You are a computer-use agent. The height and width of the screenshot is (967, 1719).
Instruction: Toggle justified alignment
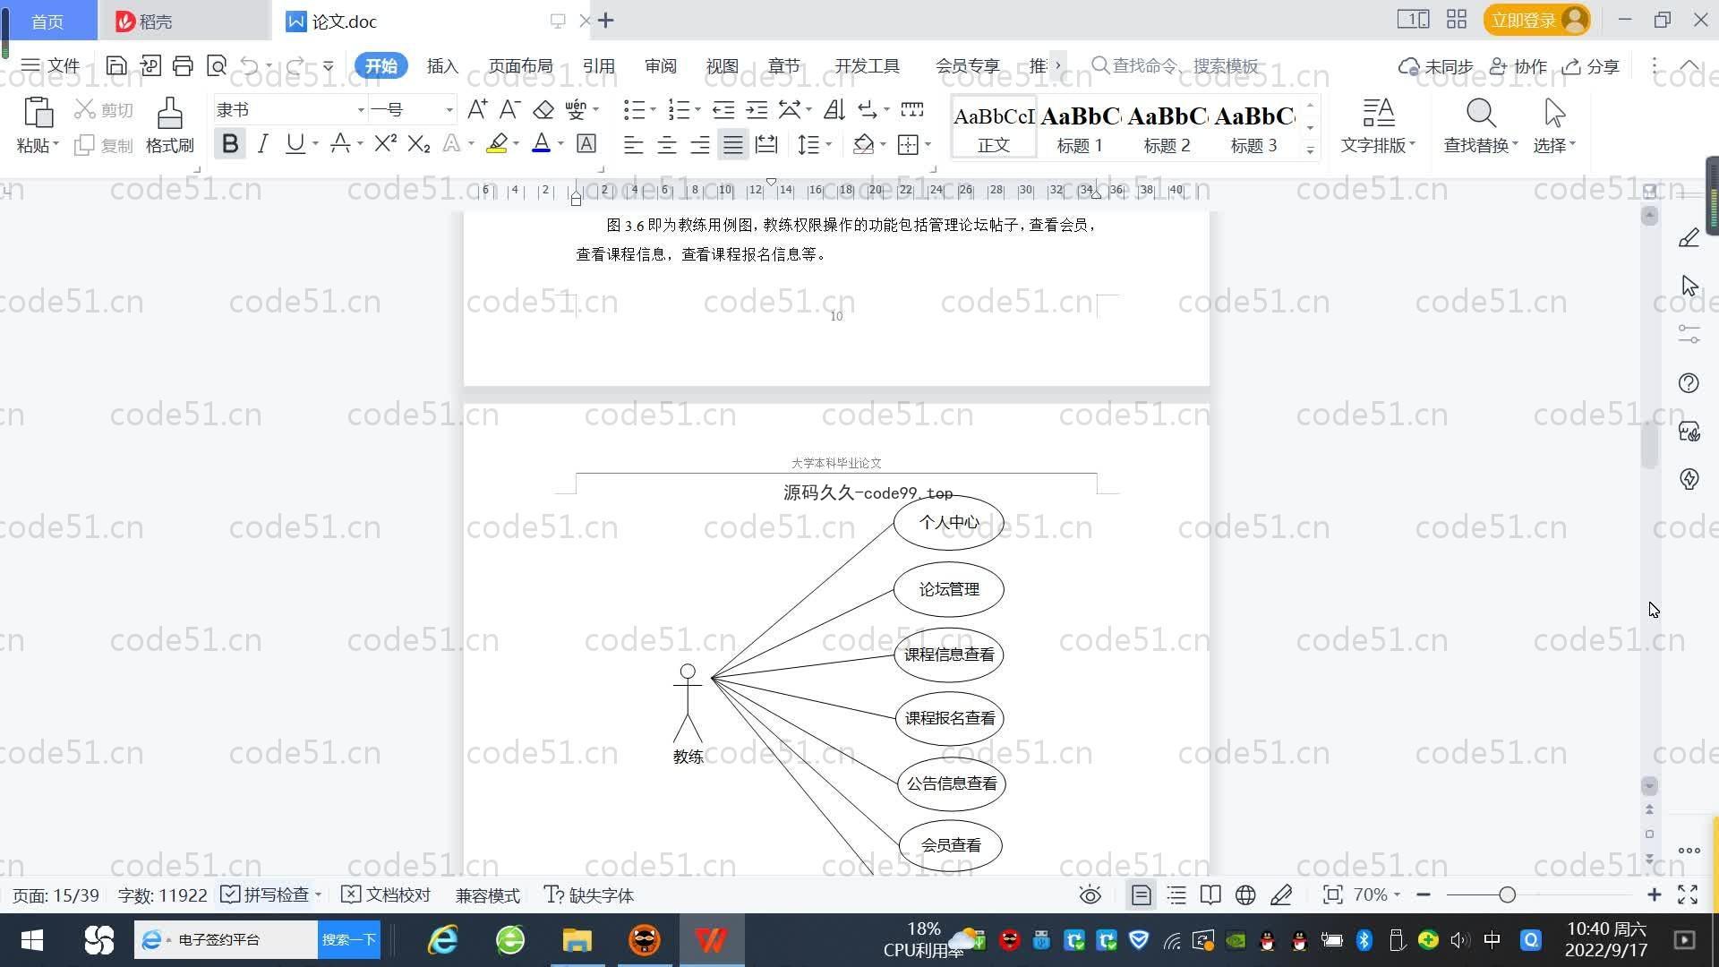(733, 144)
